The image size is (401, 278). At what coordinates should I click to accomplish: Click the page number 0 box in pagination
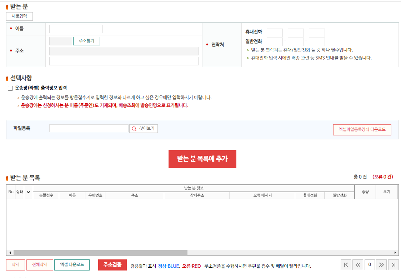[370, 265]
